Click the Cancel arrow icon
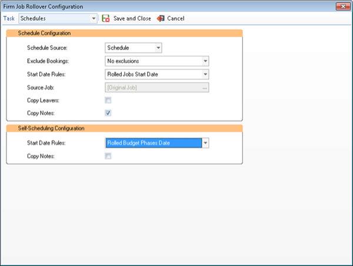Viewport: 353px width, 266px height. (x=161, y=18)
